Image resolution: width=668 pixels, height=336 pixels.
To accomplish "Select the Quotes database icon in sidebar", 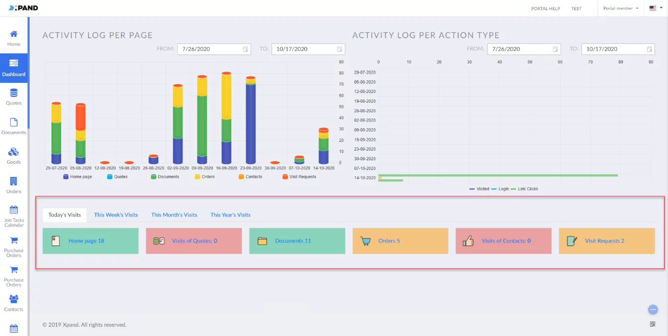I will click(14, 96).
